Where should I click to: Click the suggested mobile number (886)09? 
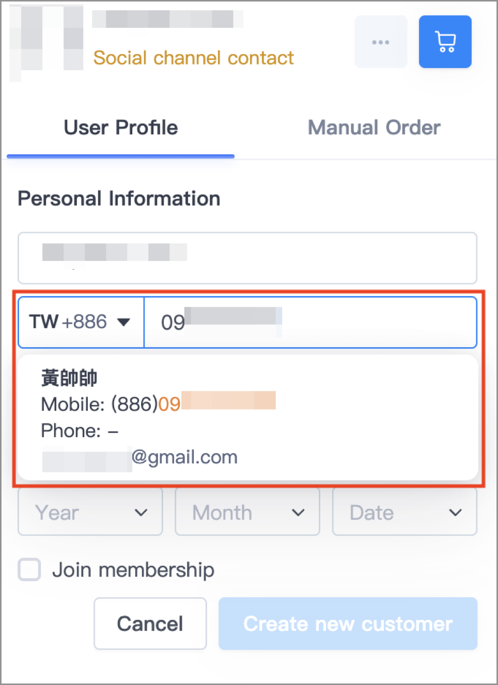[158, 403]
